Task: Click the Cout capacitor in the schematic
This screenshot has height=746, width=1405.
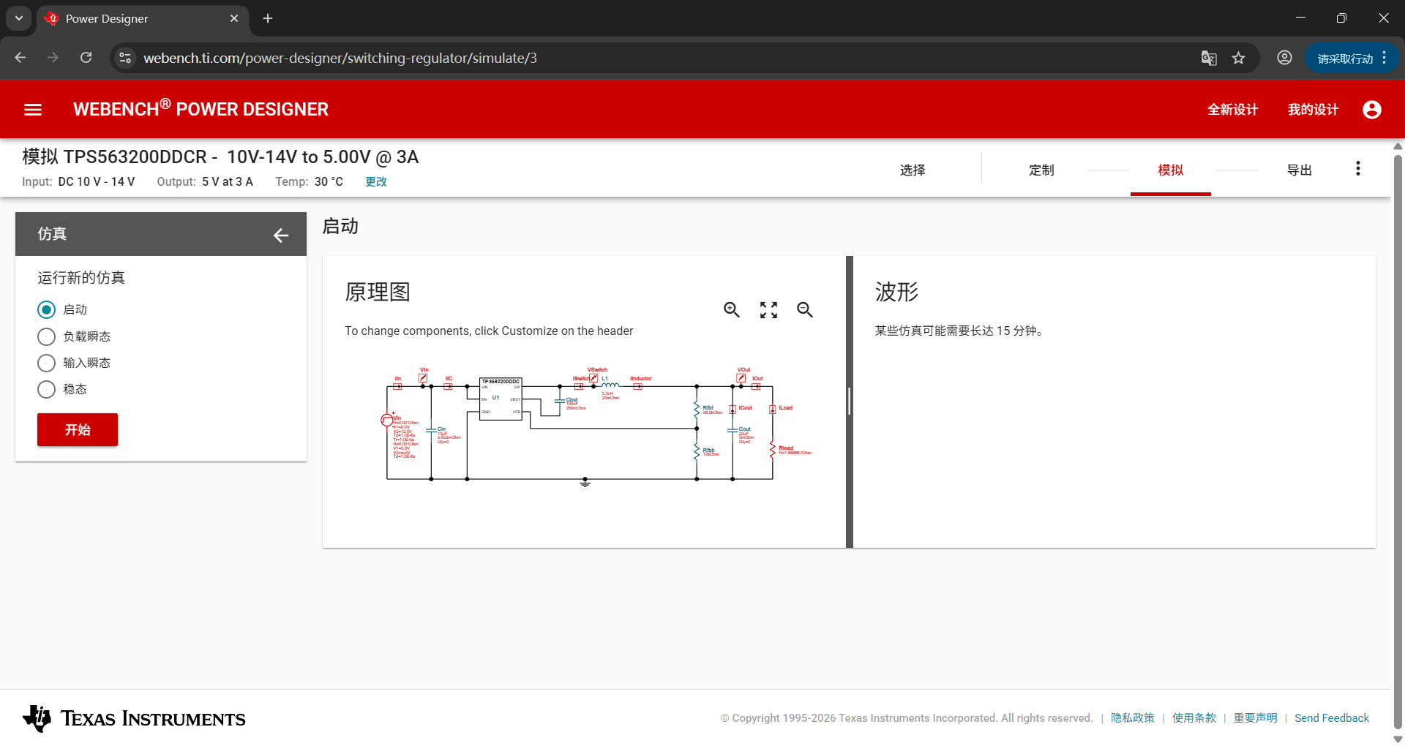Action: click(733, 432)
